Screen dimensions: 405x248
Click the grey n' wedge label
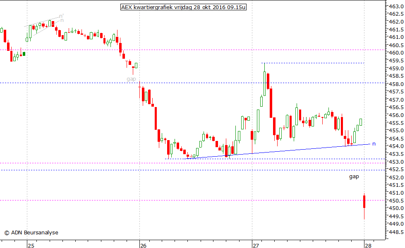(x=62, y=16)
